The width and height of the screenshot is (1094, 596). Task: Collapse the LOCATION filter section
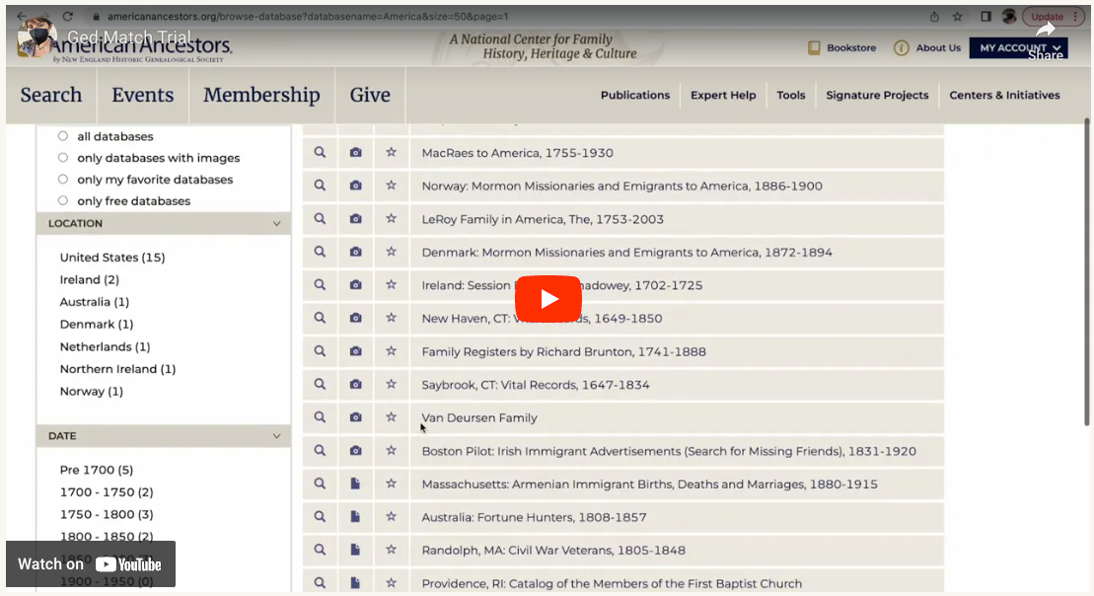point(276,223)
